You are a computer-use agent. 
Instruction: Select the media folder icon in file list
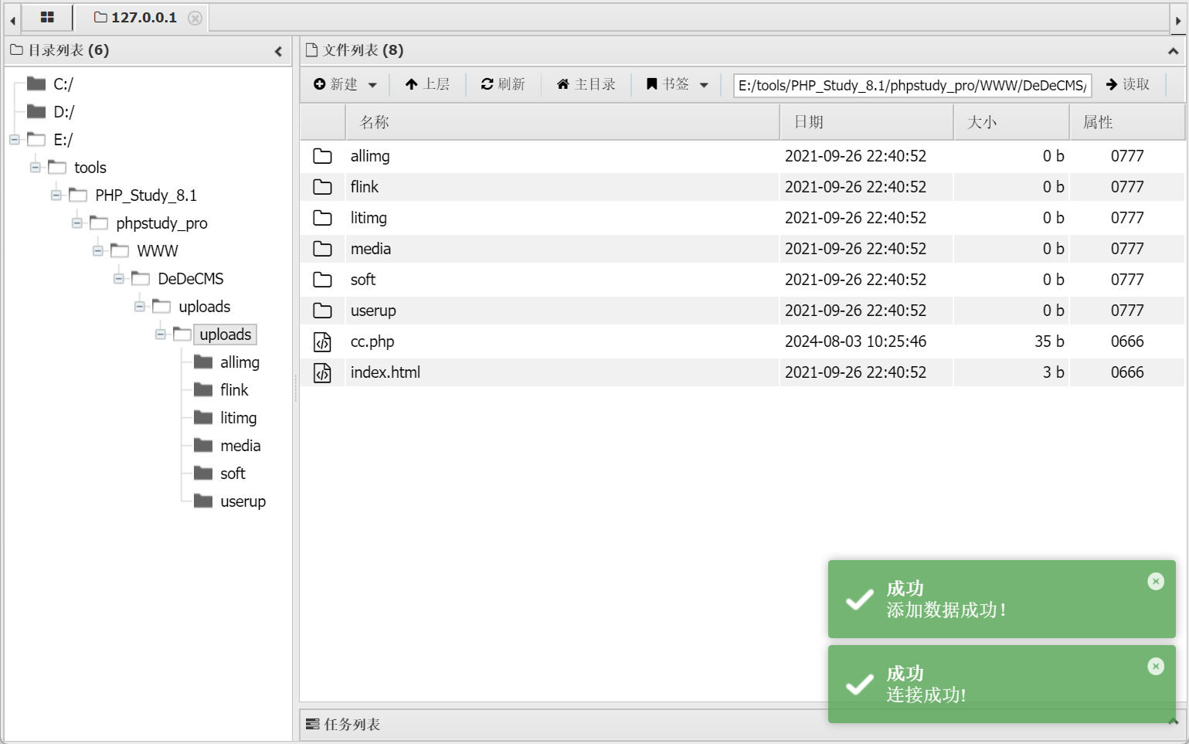tap(322, 249)
